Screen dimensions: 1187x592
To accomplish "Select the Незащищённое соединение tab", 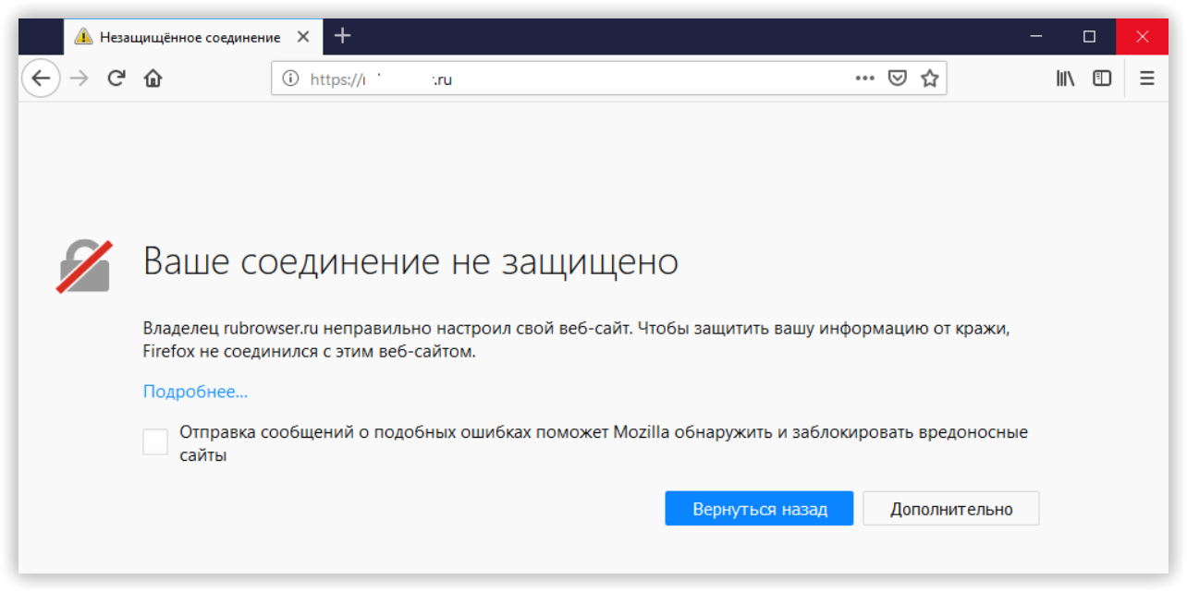I will pos(193,37).
